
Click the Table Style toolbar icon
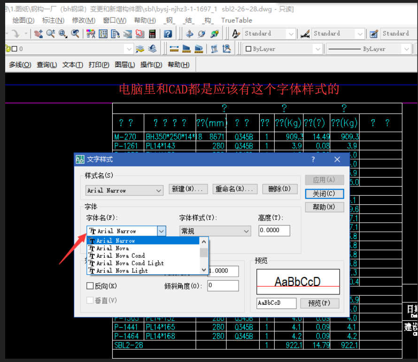click(374, 34)
